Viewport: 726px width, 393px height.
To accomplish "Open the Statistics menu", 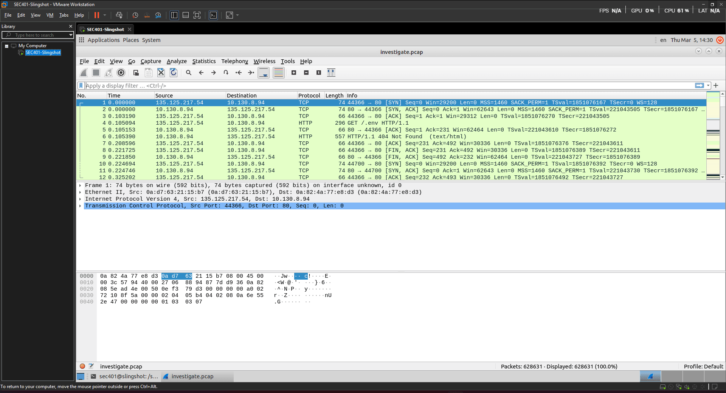I will click(x=204, y=61).
